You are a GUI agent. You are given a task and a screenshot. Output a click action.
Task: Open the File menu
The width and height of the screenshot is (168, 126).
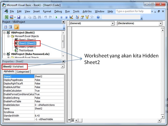(x=12, y=11)
